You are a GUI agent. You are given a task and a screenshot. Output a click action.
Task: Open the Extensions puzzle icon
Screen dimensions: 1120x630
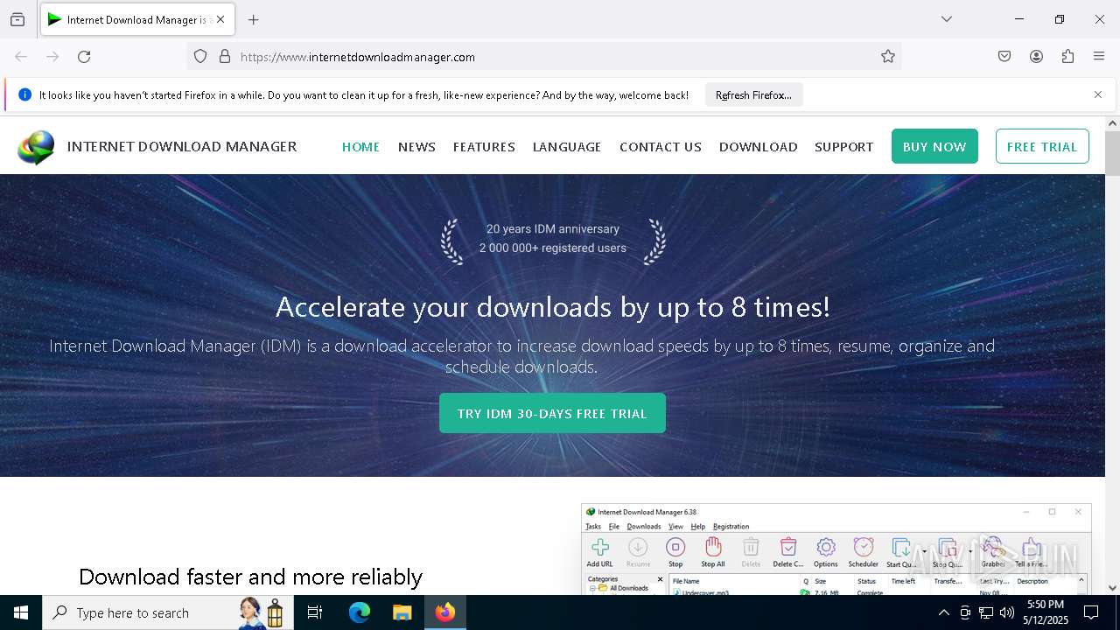tap(1067, 57)
